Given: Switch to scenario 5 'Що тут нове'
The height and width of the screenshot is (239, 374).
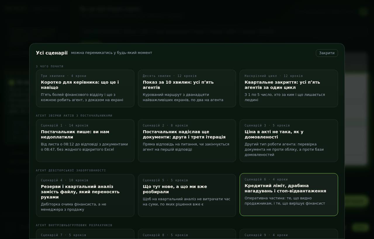Looking at the screenshot, I should click(187, 195).
